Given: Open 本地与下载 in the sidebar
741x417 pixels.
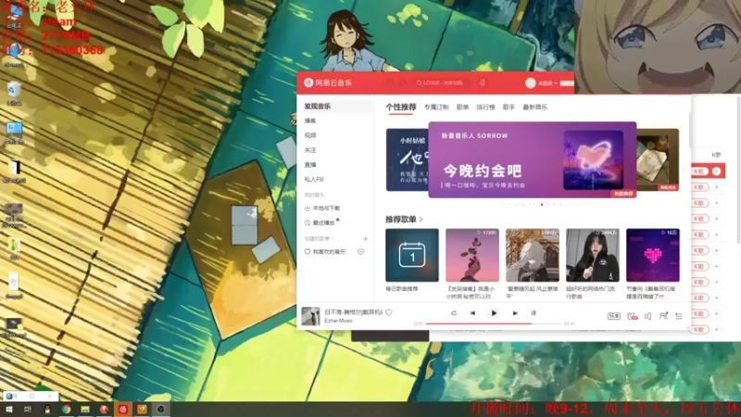Looking at the screenshot, I should click(x=322, y=208).
